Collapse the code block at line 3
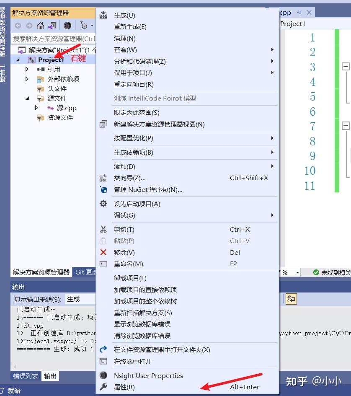The height and width of the screenshot is (396, 351). [346, 67]
